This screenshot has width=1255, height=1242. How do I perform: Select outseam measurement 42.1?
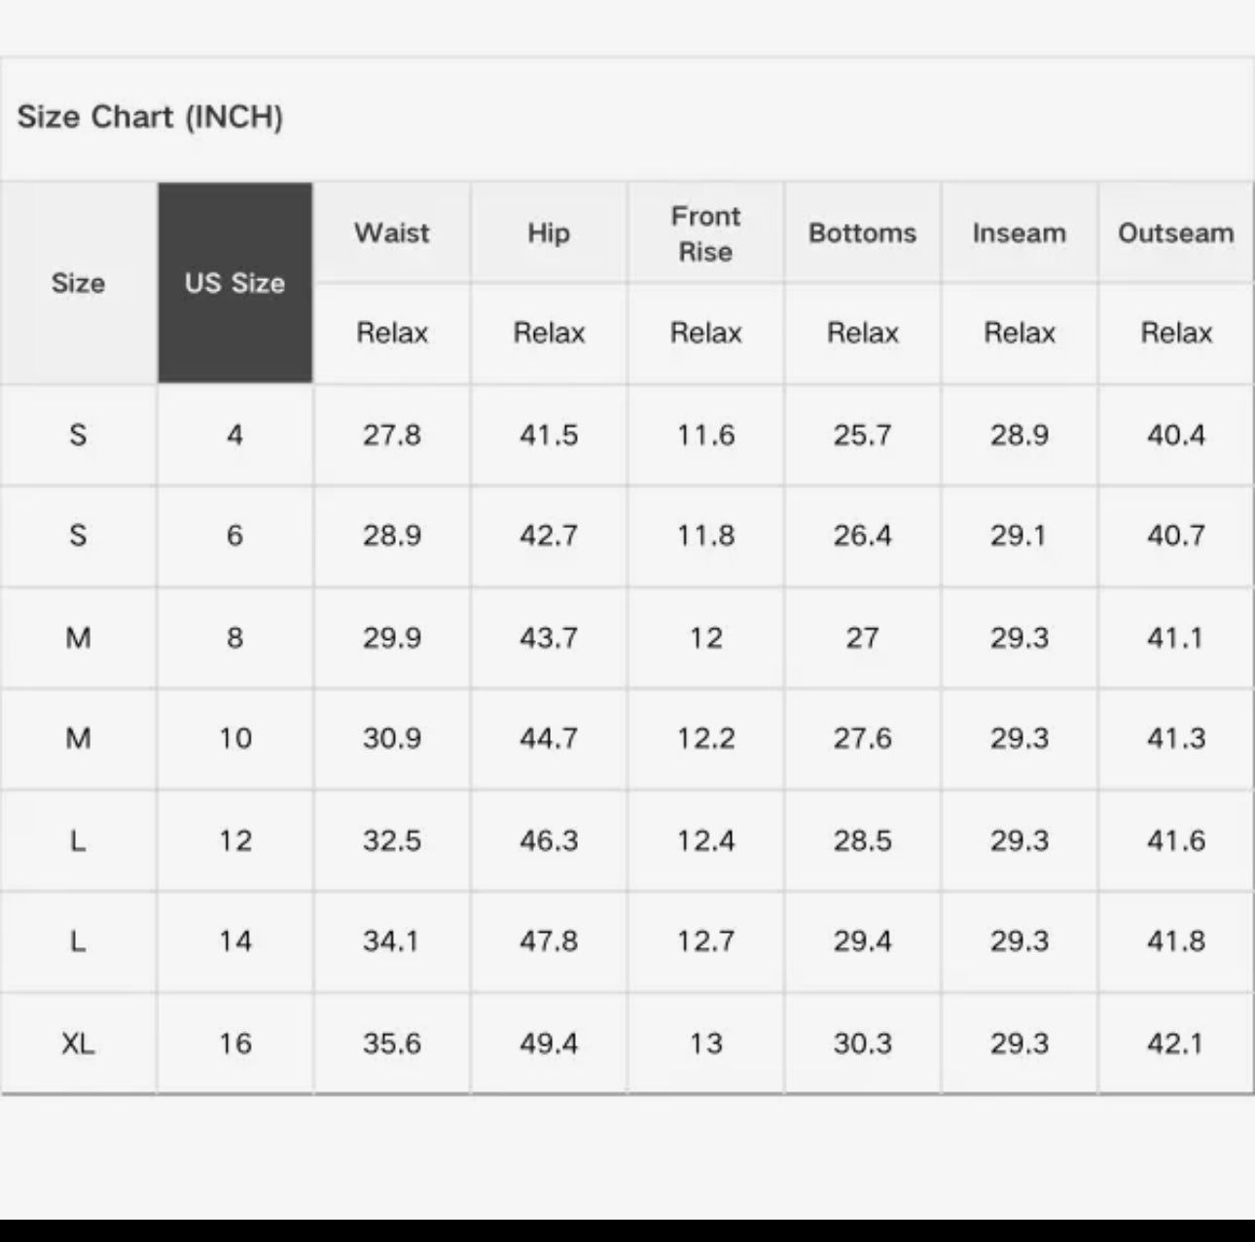(1175, 1044)
